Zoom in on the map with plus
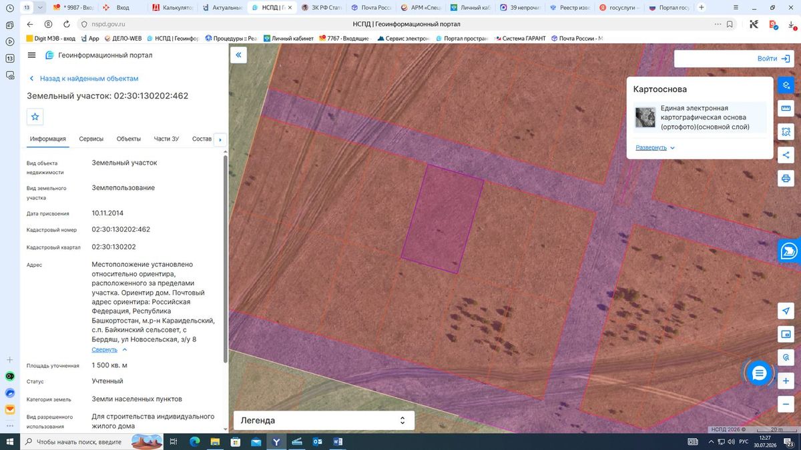801x450 pixels. click(786, 381)
